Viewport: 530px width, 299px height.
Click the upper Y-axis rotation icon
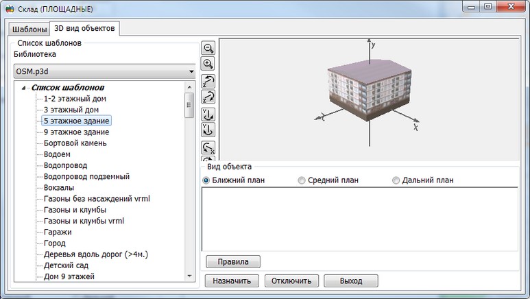pos(208,114)
